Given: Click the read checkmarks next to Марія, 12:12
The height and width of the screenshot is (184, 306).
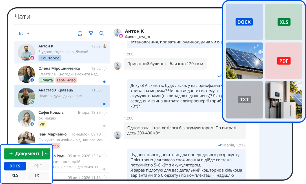Looking at the screenshot, I should pos(220,145).
